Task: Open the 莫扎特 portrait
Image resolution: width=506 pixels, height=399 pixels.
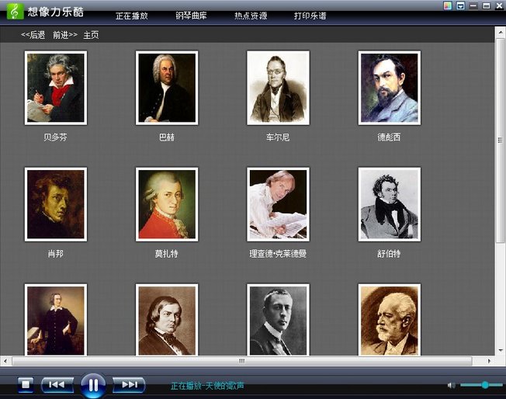Action: point(167,204)
